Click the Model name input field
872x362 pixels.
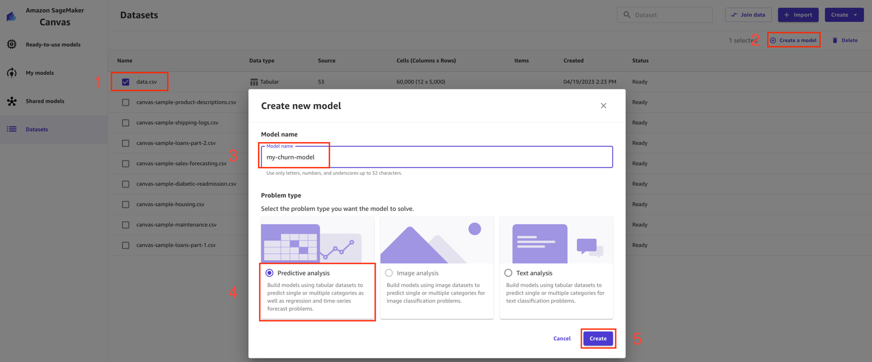coord(437,157)
